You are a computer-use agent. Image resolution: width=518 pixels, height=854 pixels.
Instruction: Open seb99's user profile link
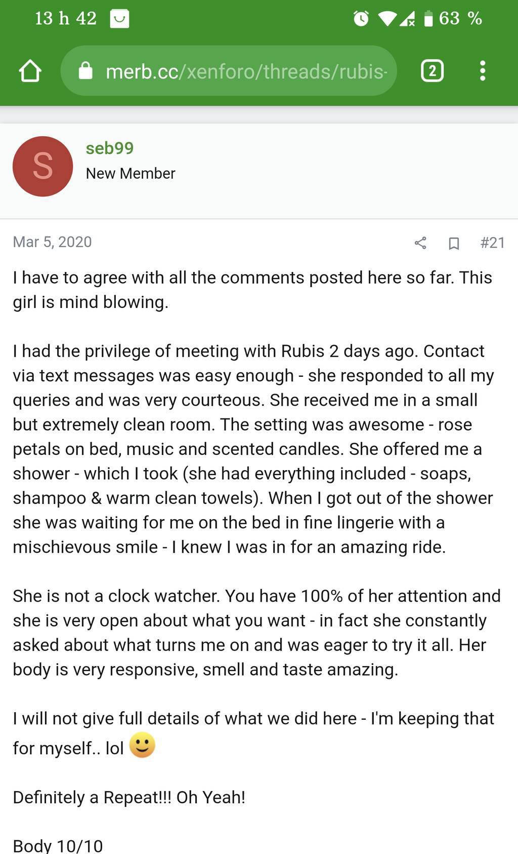pyautogui.click(x=110, y=148)
